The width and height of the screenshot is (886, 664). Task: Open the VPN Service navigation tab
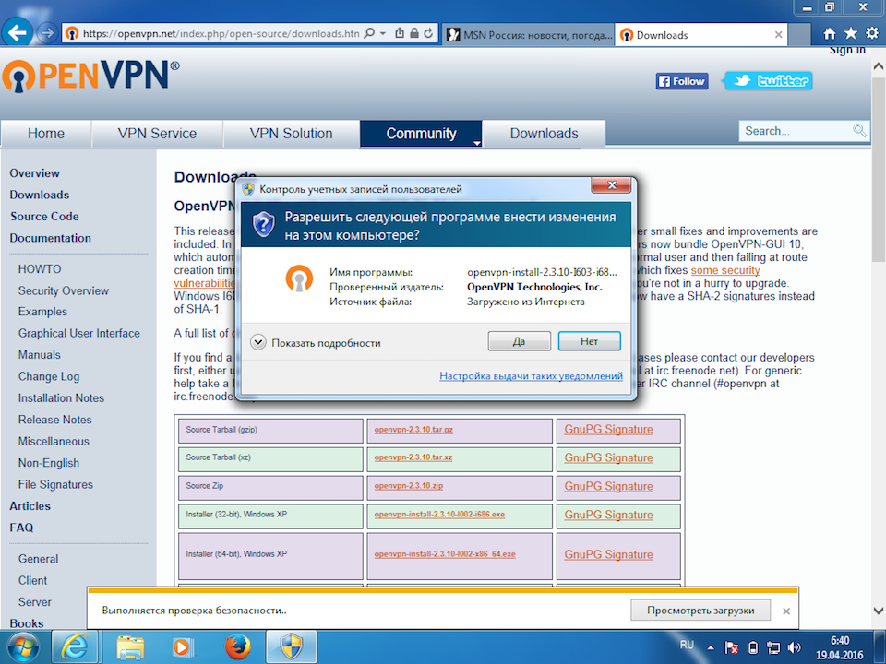click(x=157, y=133)
